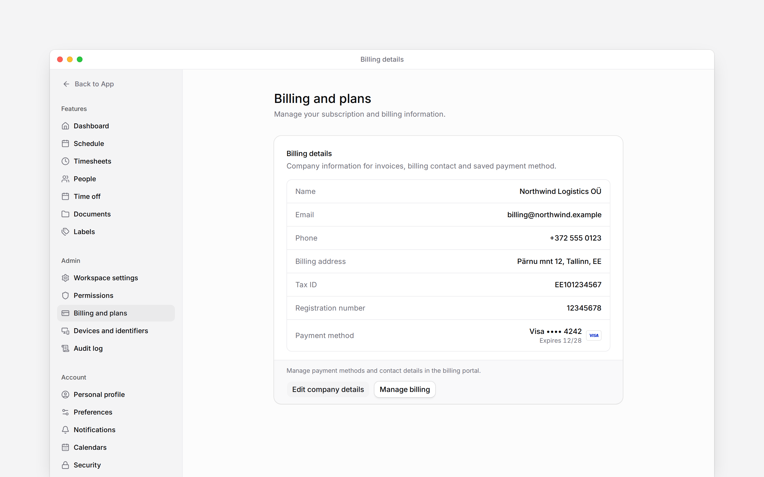Go to the Schedule section

pos(116,144)
